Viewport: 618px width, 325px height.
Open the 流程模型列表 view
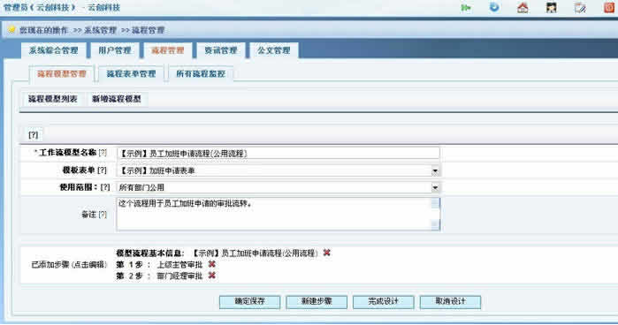click(x=53, y=99)
